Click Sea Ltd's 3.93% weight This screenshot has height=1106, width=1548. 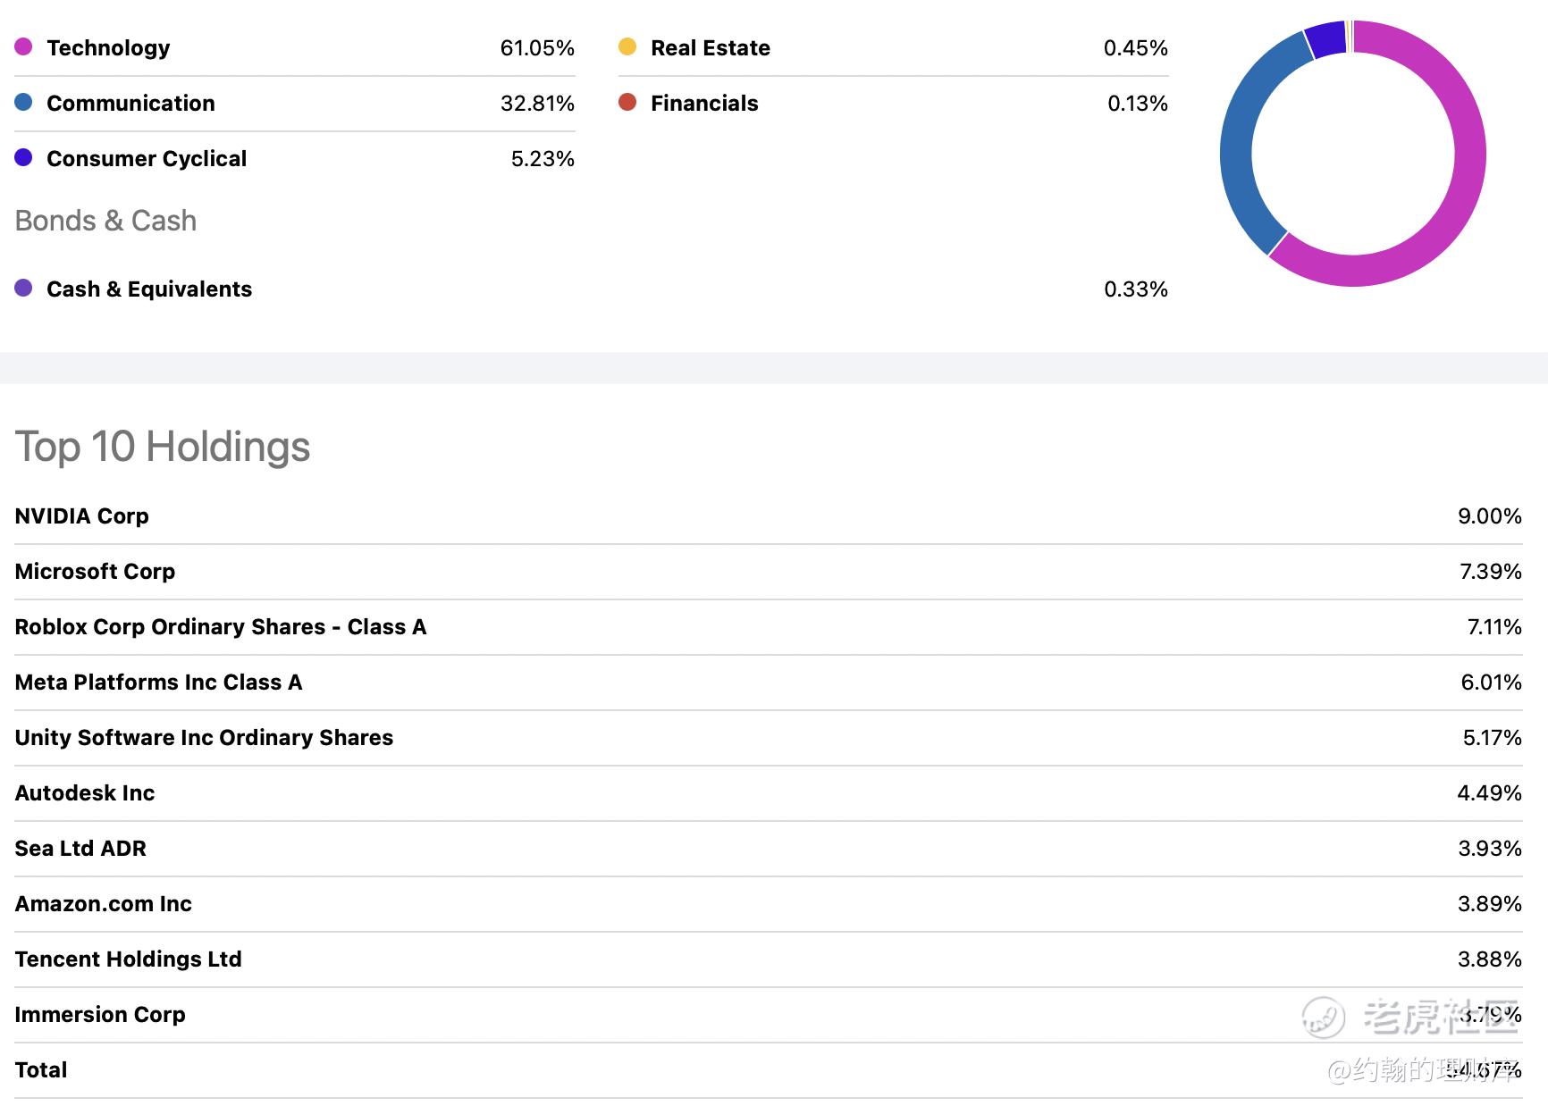tap(1490, 848)
